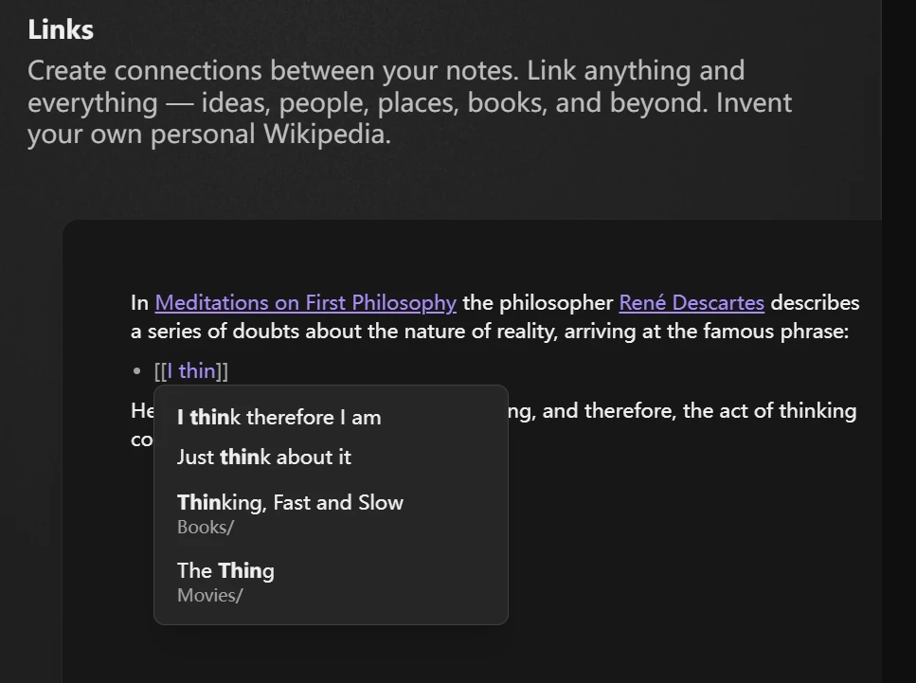Click the line starting with "He"

click(x=140, y=410)
